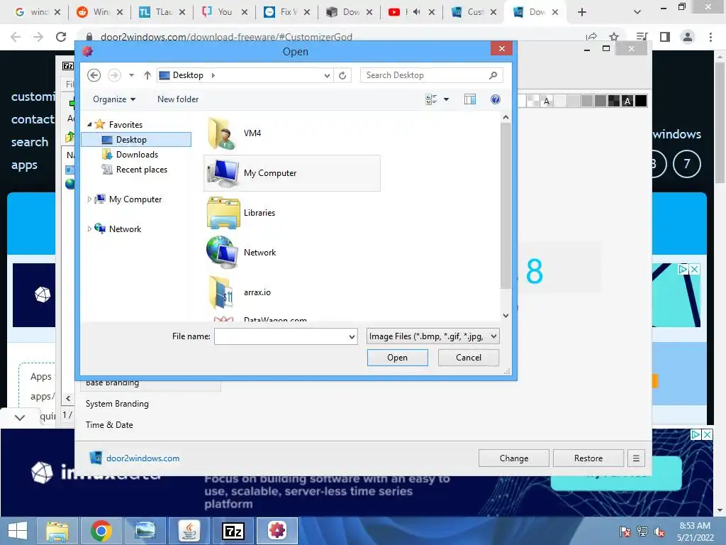Select the Network item in file list
Screen dimensions: 726x545
click(x=292, y=253)
